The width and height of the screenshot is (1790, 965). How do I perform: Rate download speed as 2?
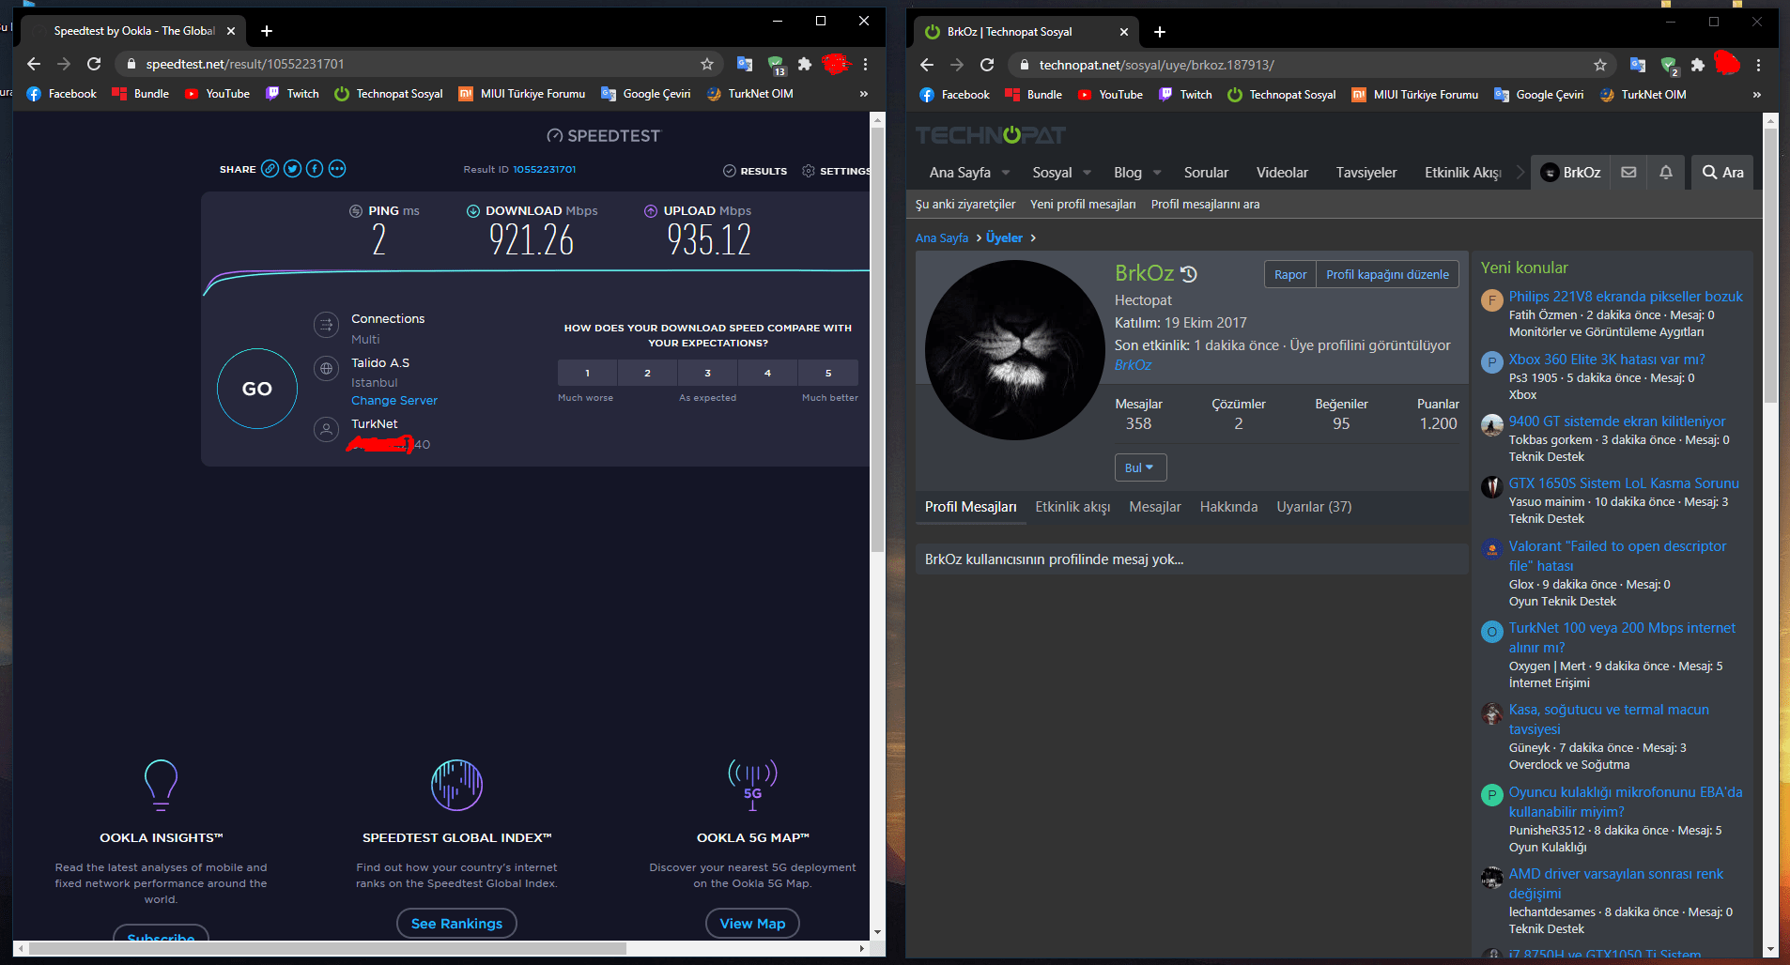(648, 373)
